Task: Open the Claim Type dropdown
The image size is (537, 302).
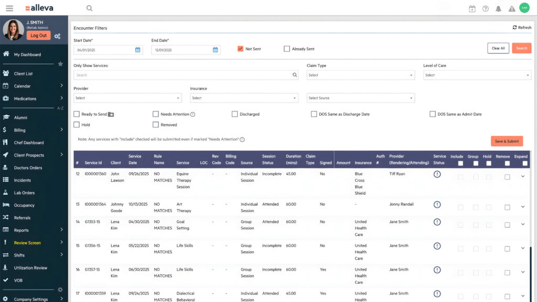Action: click(360, 75)
